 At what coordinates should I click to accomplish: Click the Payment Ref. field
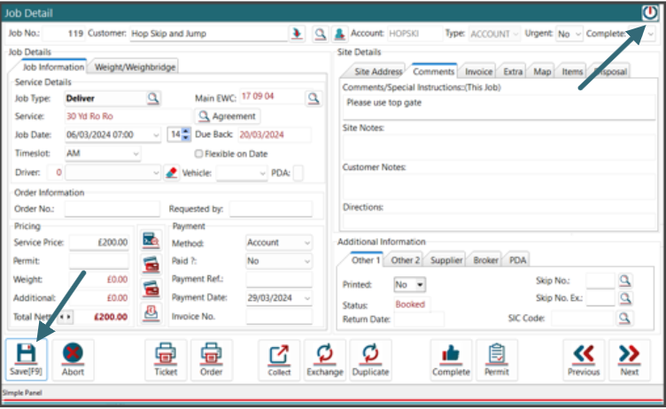(x=279, y=280)
